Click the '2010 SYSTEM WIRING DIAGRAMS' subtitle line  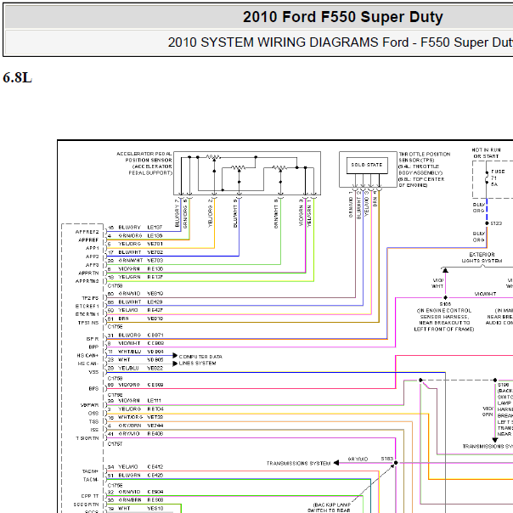pyautogui.click(x=340, y=42)
